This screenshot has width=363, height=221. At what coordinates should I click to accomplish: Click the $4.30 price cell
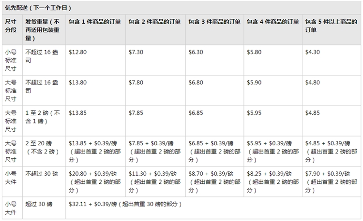(x=312, y=52)
